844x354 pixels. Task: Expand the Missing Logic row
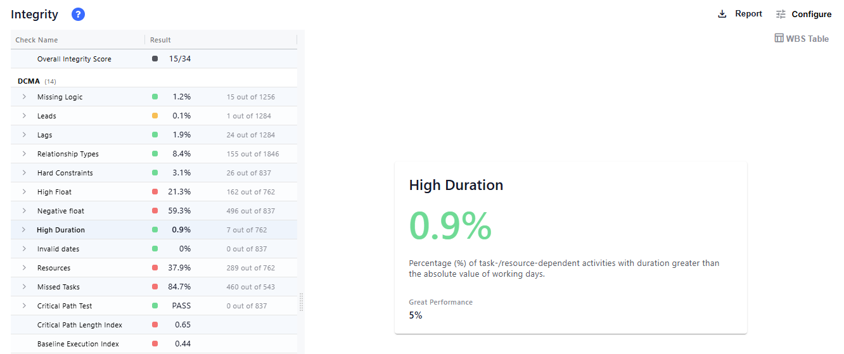click(x=24, y=97)
